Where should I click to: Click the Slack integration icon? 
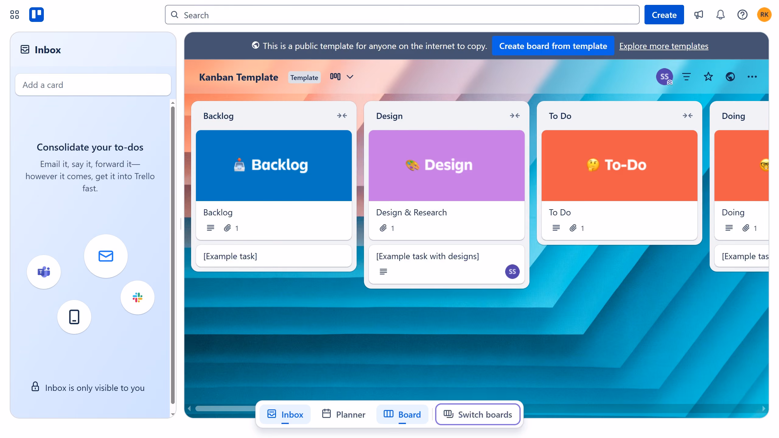point(138,297)
